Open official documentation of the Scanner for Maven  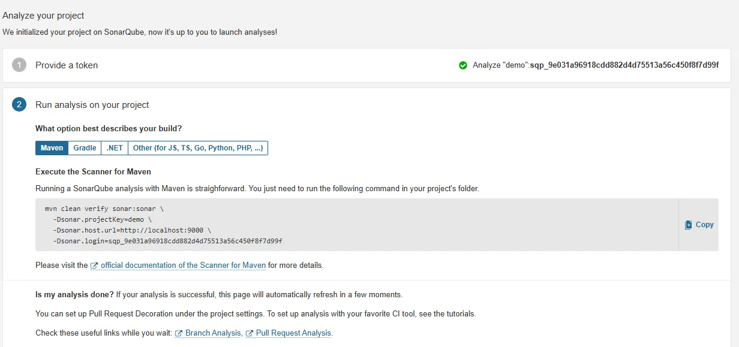point(183,265)
